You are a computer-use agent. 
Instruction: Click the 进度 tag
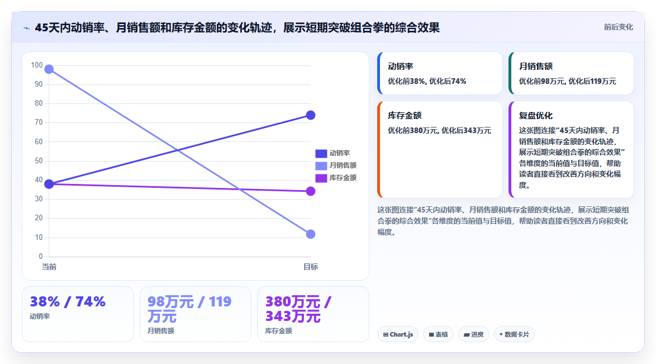click(x=474, y=334)
